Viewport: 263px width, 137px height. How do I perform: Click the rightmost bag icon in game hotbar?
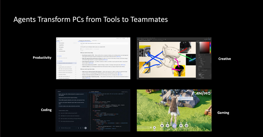coord(186,126)
